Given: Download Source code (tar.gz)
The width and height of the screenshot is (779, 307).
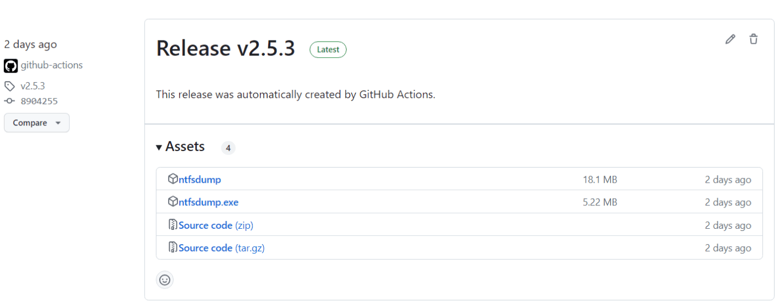Looking at the screenshot, I should pos(221,248).
